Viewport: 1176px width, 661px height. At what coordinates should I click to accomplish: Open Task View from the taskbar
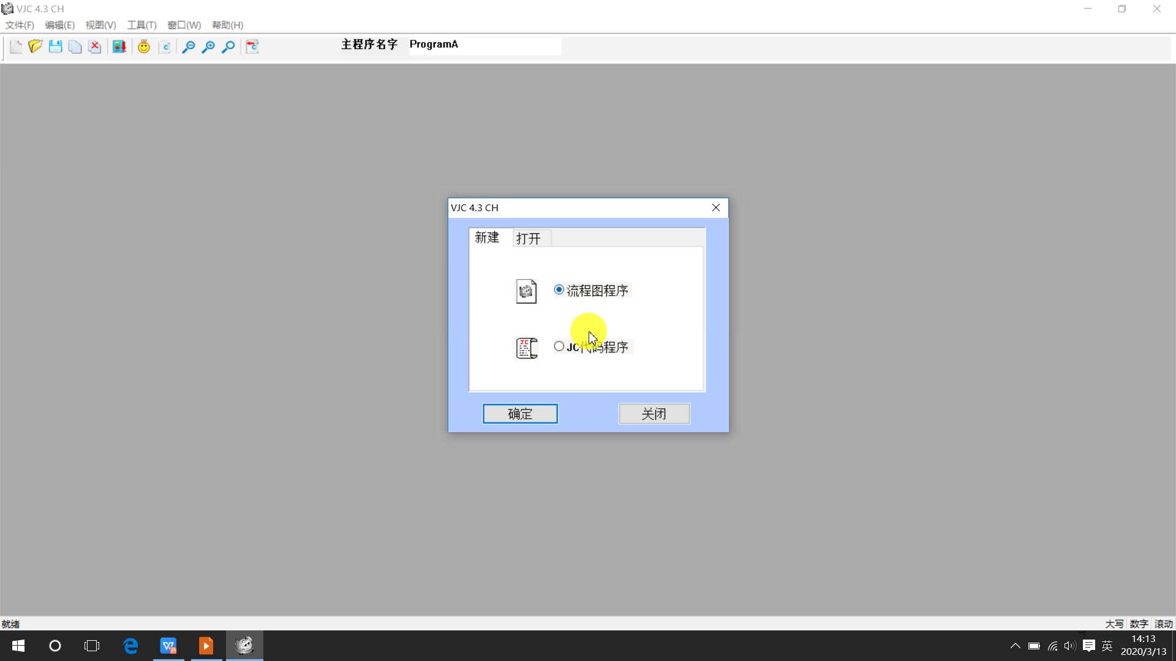[92, 646]
